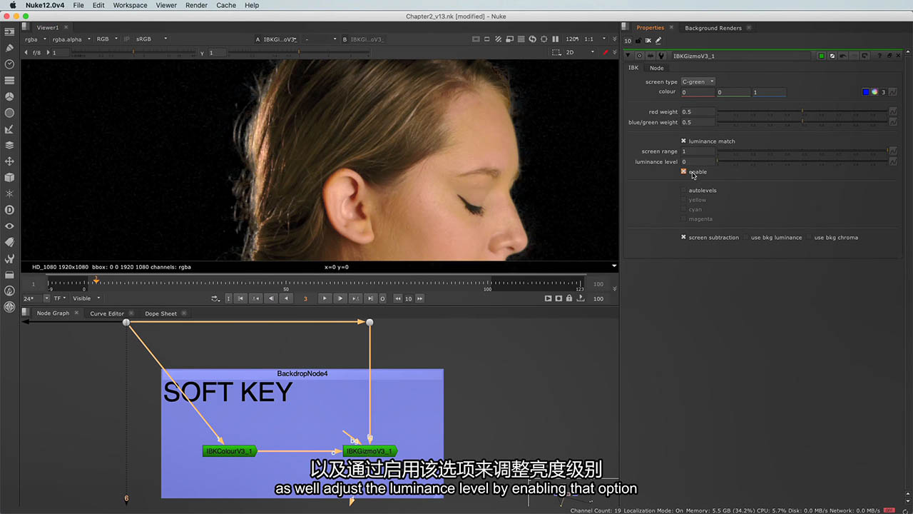The width and height of the screenshot is (913, 514).
Task: Open the Color nodes wheel icon
Action: click(10, 96)
